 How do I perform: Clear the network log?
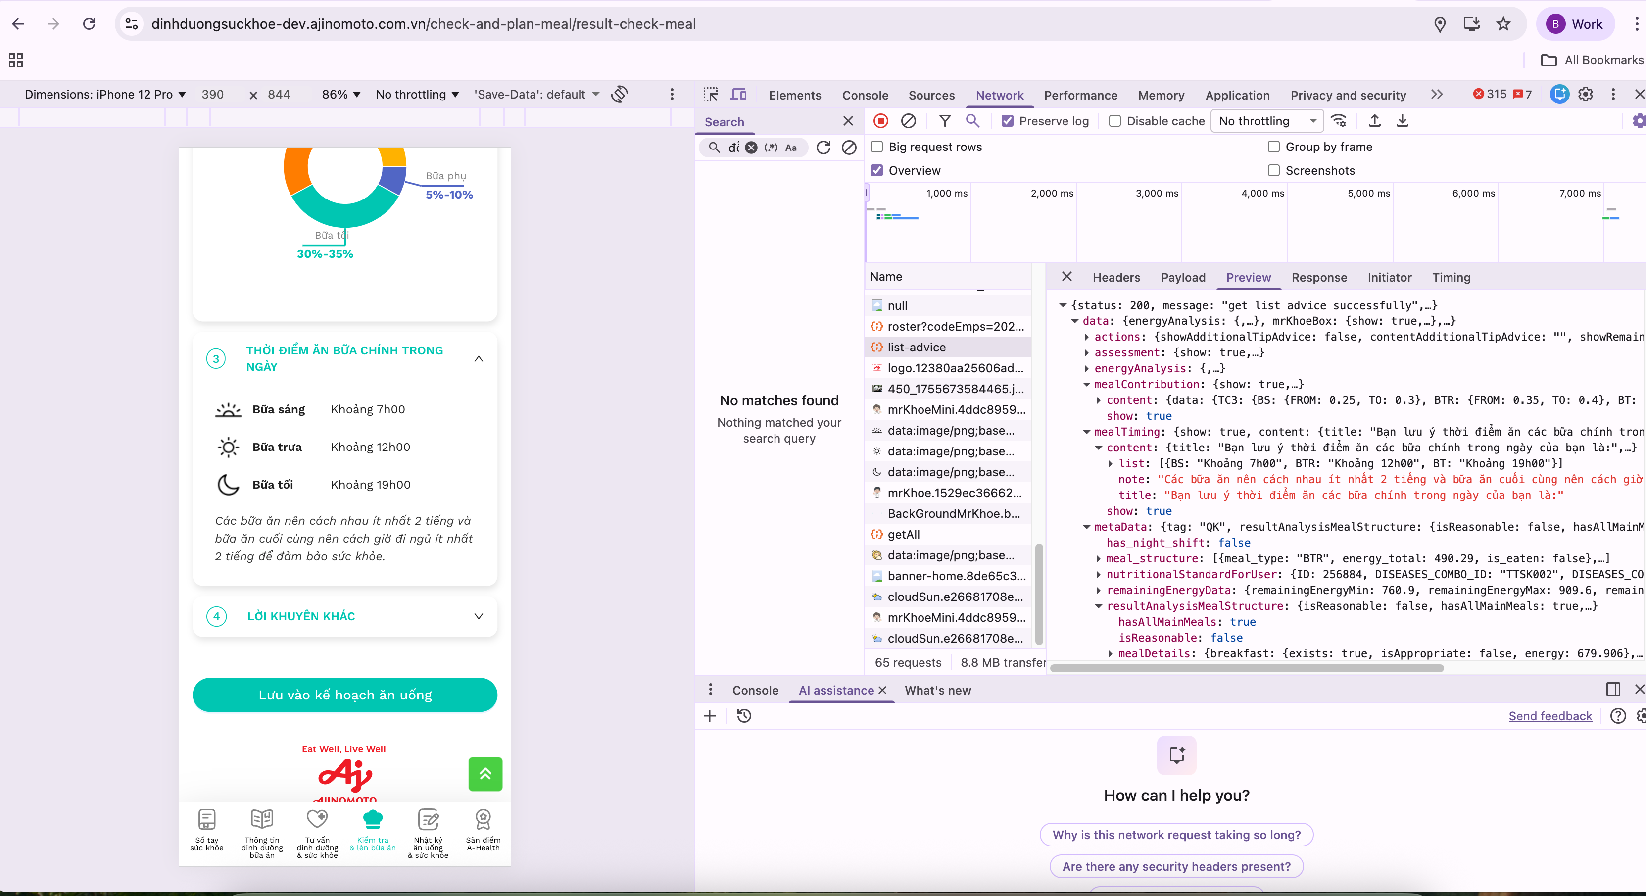[x=908, y=121]
